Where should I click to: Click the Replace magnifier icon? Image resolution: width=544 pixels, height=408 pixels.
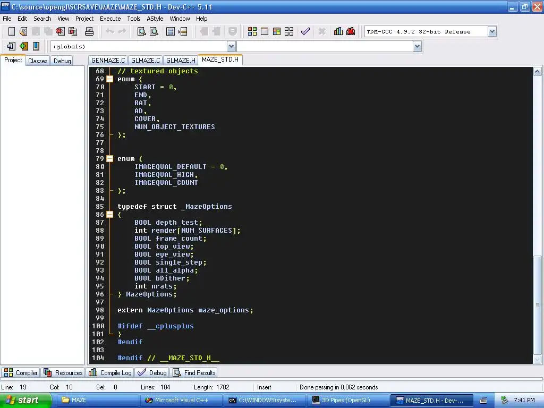click(x=154, y=31)
